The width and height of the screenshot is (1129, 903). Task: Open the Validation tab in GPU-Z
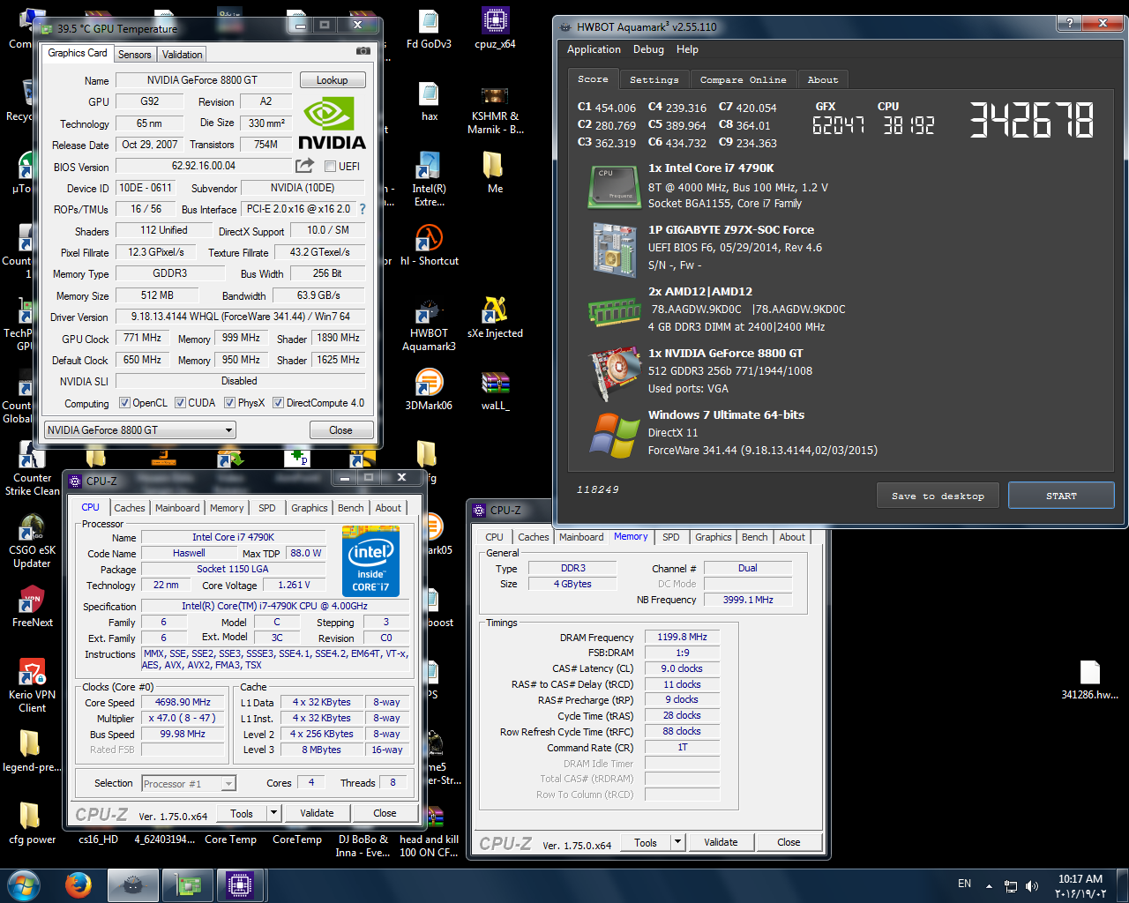pos(183,55)
